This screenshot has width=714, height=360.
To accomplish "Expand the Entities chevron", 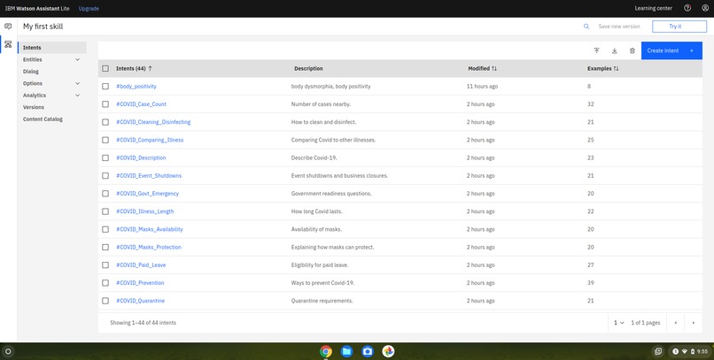I will 77,59.
